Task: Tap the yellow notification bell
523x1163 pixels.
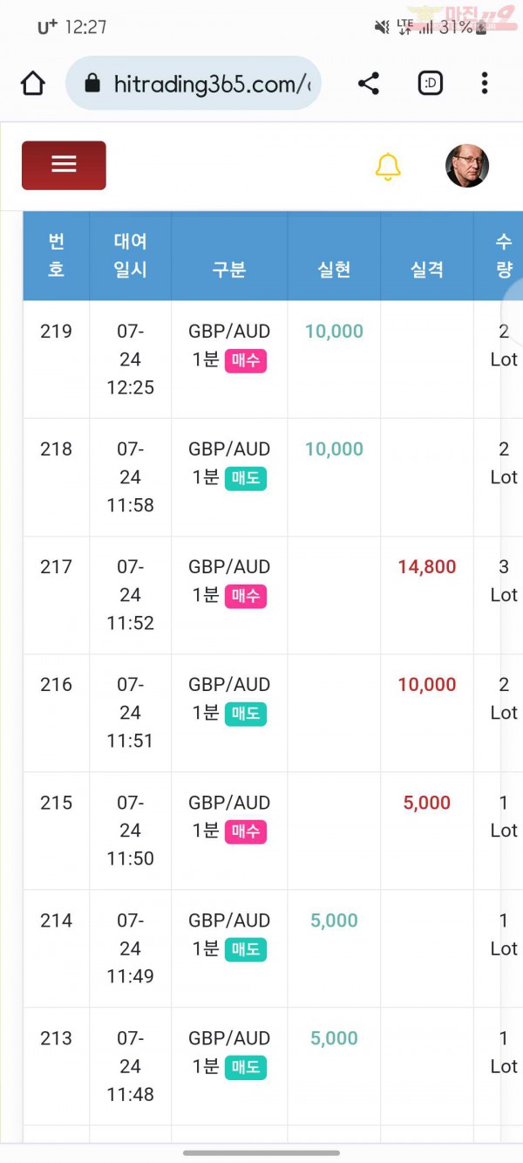Action: tap(388, 166)
